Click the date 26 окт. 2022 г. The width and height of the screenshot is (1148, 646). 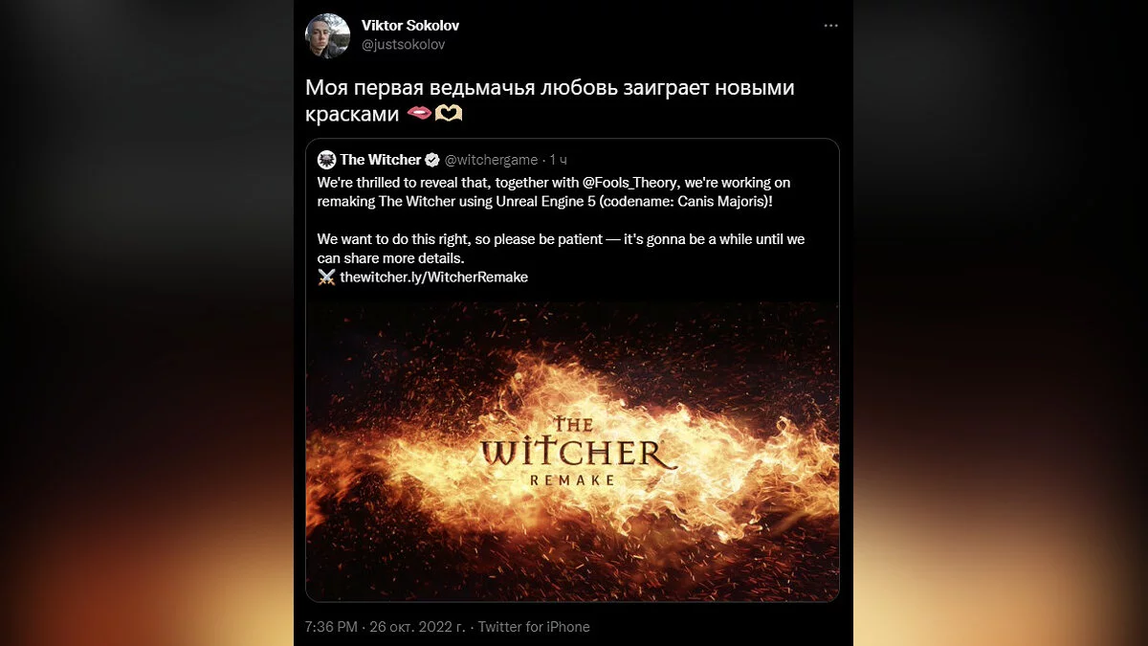[416, 627]
